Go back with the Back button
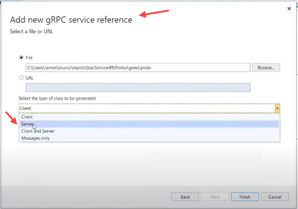Viewport: 298px width, 209px height. tap(185, 197)
